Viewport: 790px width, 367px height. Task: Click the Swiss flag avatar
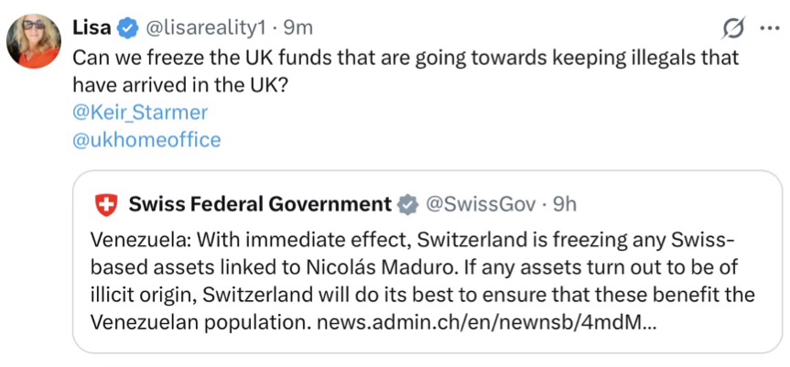click(107, 206)
